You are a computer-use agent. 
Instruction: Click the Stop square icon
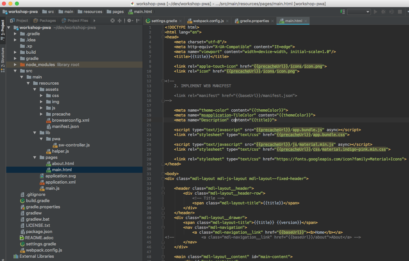(400, 12)
